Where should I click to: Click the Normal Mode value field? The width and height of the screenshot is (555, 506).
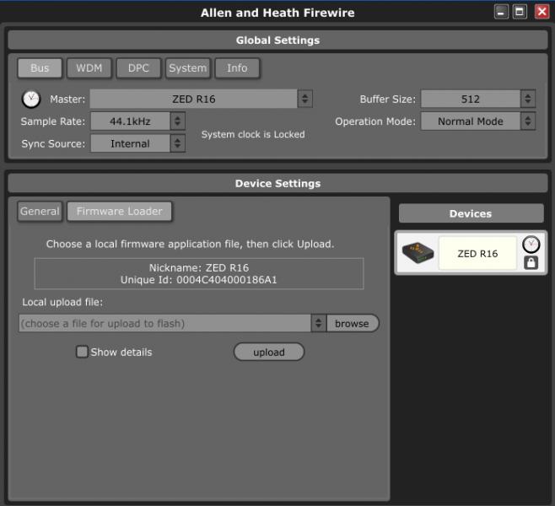point(471,121)
